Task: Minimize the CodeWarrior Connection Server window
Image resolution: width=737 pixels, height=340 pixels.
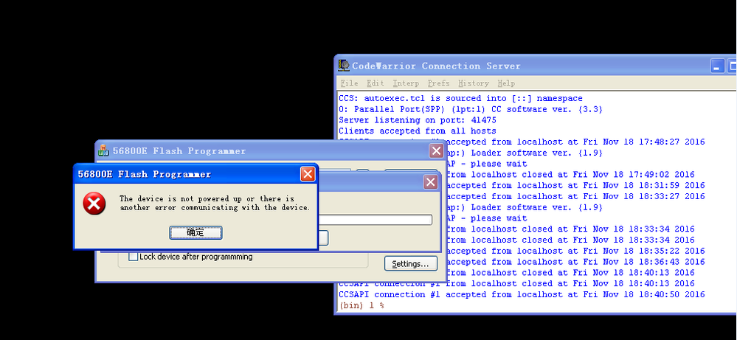Action: [717, 66]
